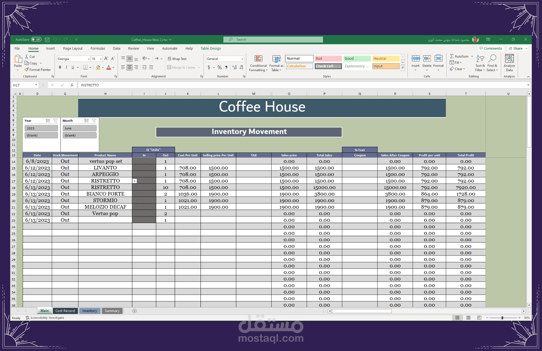The image size is (542, 351).
Task: Switch to Page Layout view in status bar
Action: pos(468,318)
